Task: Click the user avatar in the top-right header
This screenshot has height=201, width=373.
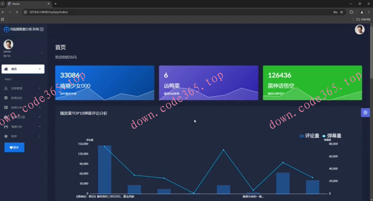Action: click(x=359, y=30)
